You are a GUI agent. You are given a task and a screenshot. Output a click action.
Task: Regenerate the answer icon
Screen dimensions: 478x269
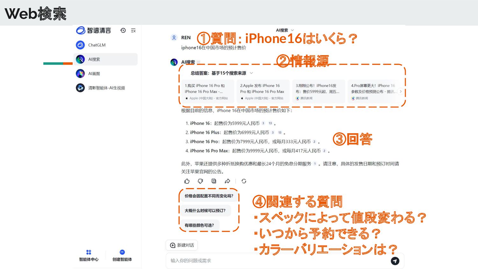pos(244,181)
